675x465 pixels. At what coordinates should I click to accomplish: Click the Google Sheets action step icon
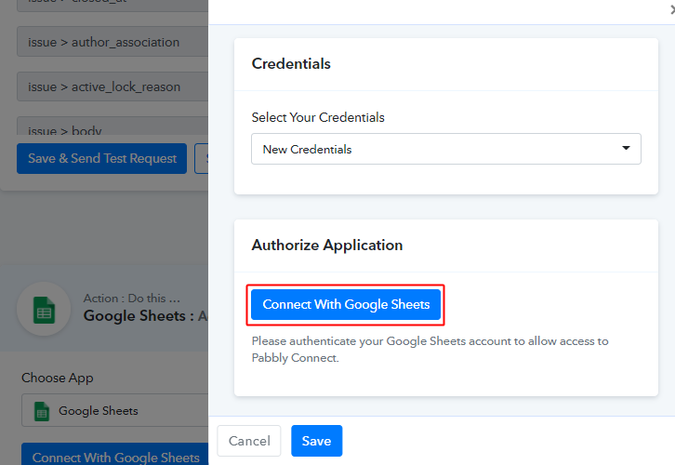pyautogui.click(x=44, y=310)
